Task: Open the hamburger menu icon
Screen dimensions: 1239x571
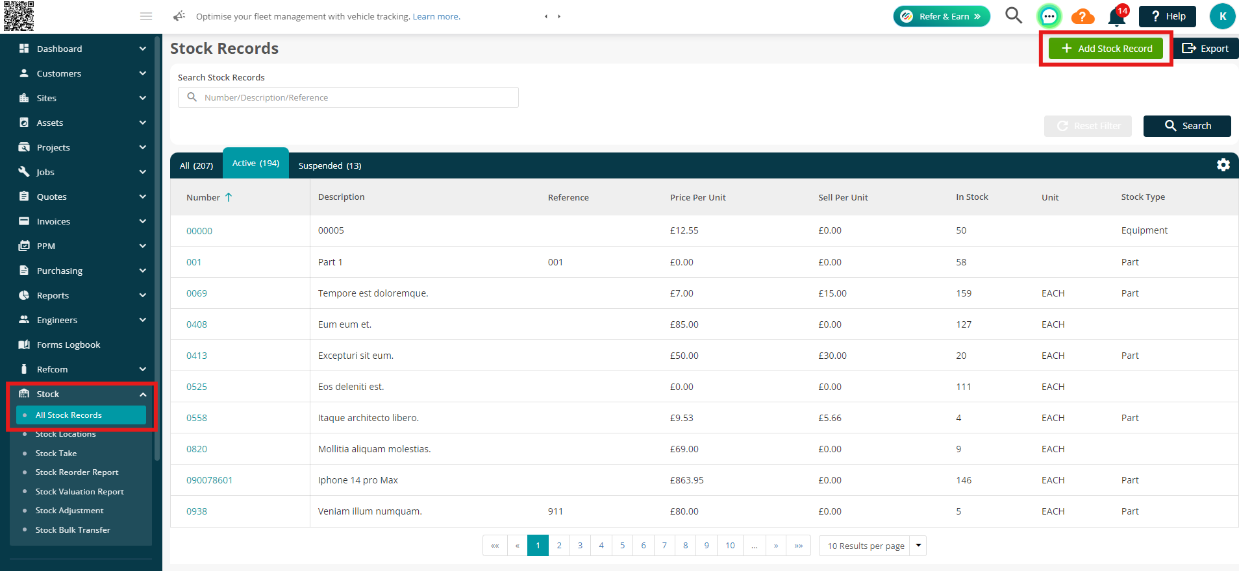Action: click(x=146, y=16)
